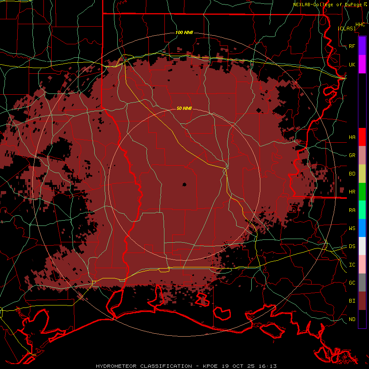The width and height of the screenshot is (369, 369).
Task: Click the HA legend label
Action: click(x=352, y=137)
